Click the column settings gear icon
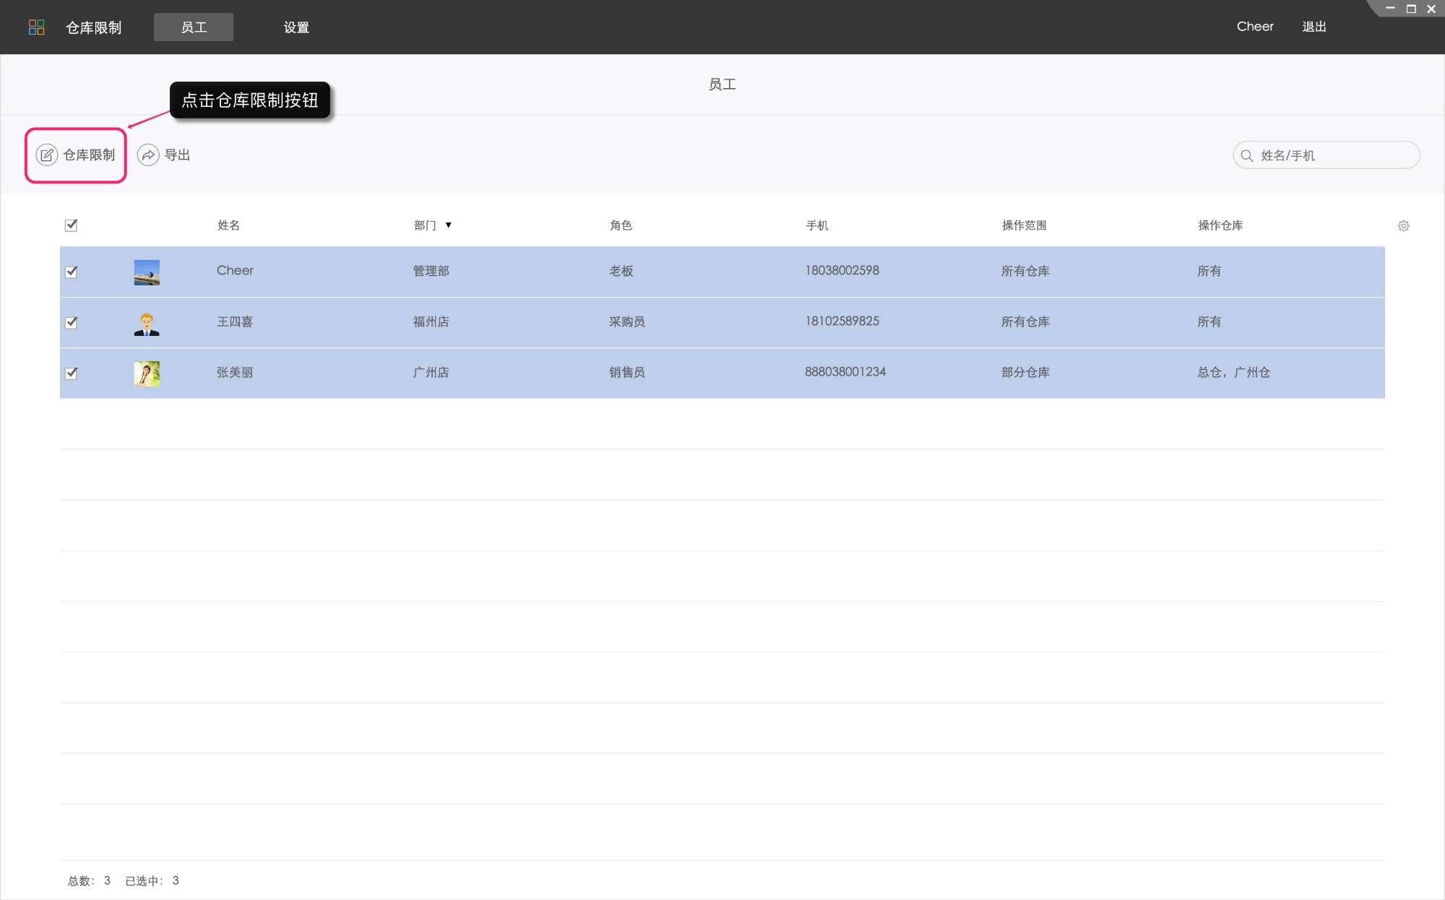Viewport: 1445px width, 900px height. point(1403,226)
